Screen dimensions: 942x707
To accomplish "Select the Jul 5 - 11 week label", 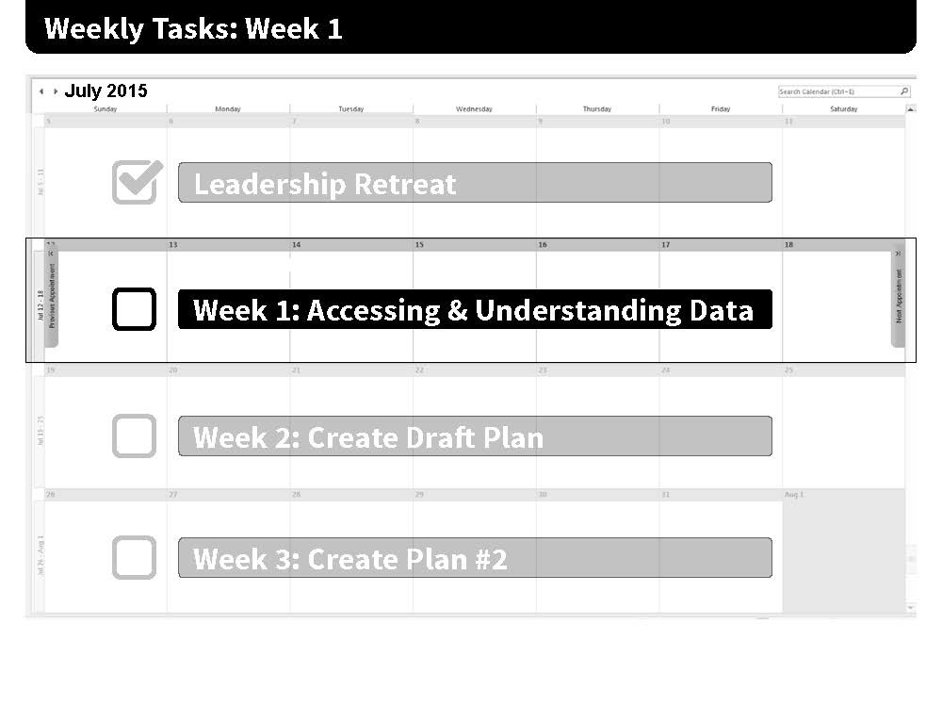I will [x=41, y=182].
